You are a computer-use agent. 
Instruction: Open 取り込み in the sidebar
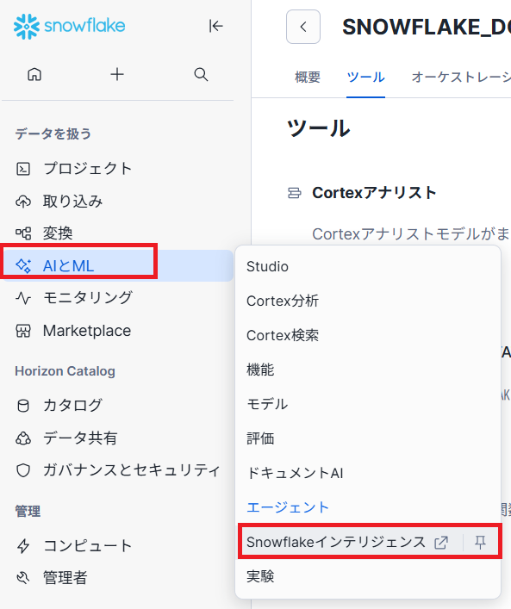click(x=116, y=202)
